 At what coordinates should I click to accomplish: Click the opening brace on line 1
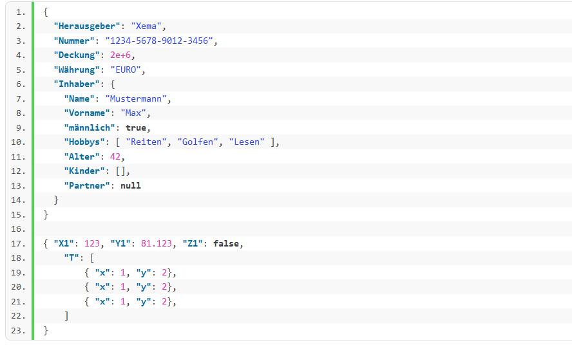tap(46, 12)
